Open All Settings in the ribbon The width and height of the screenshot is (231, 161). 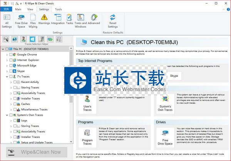(7, 21)
